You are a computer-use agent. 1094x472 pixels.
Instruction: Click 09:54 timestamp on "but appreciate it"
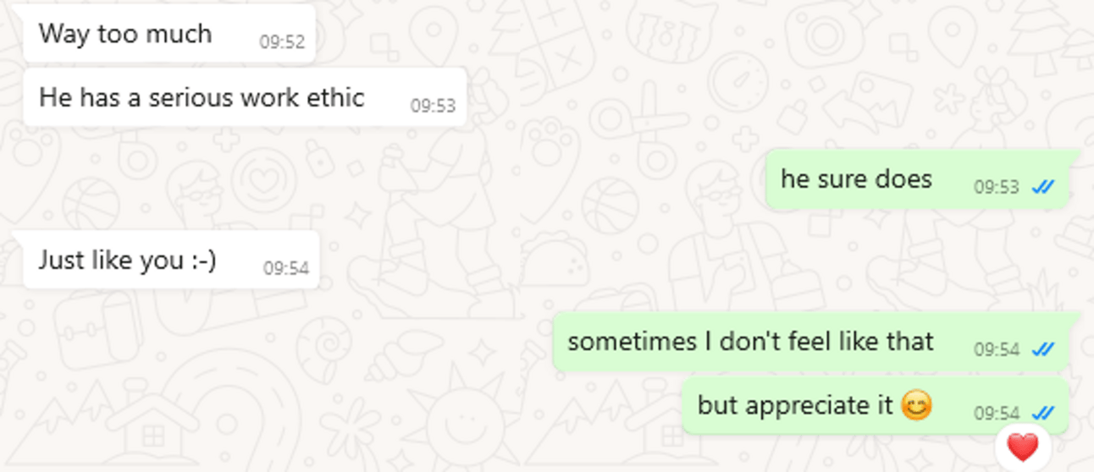click(x=997, y=414)
